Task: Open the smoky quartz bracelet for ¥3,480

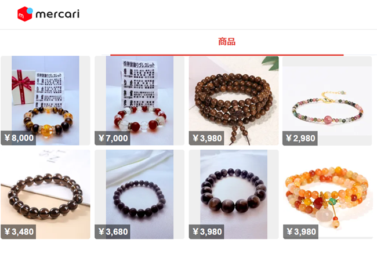Action: pyautogui.click(x=45, y=194)
